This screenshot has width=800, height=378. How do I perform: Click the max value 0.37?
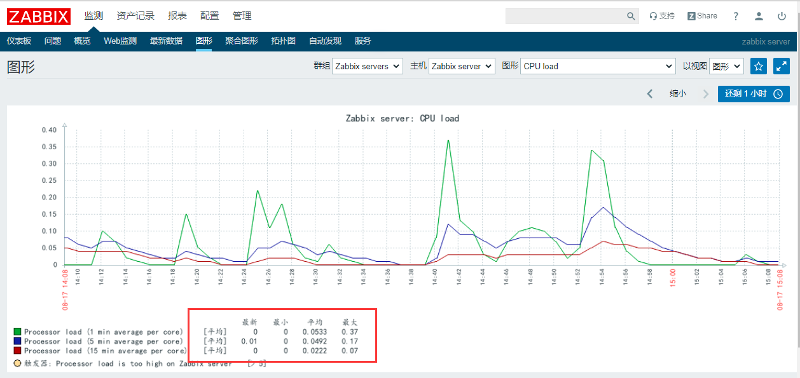(x=350, y=332)
